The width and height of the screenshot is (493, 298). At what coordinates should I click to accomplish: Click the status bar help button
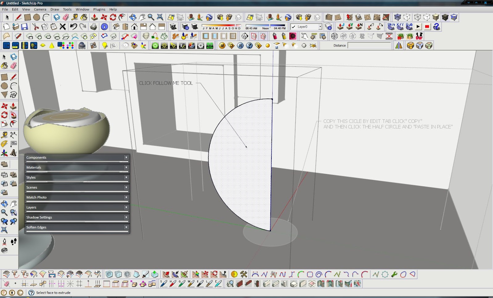[31, 292]
